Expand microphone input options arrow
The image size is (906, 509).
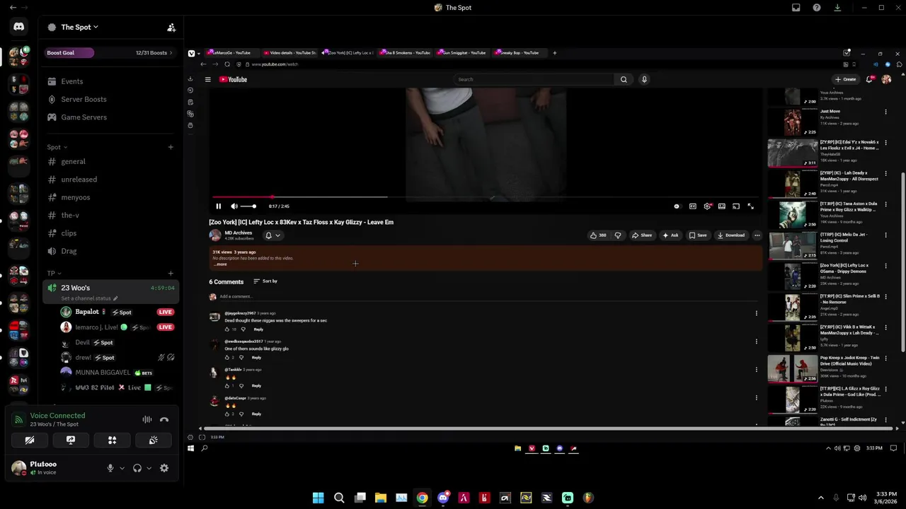pyautogui.click(x=122, y=468)
